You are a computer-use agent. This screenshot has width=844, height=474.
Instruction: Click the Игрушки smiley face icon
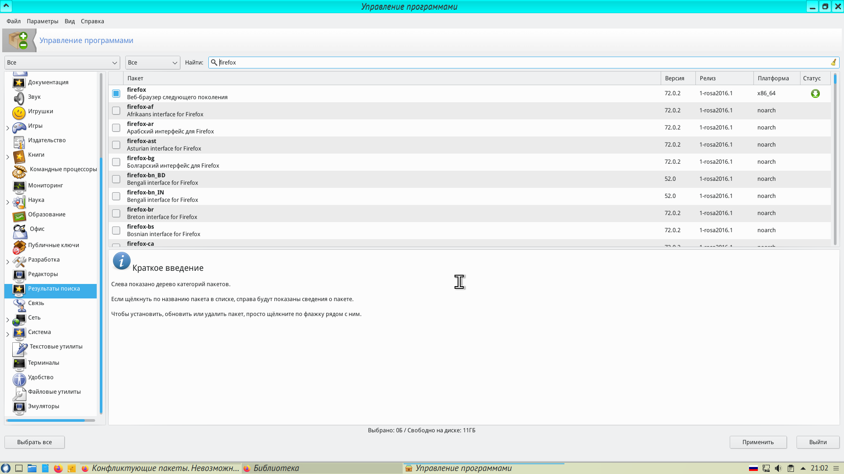19,113
